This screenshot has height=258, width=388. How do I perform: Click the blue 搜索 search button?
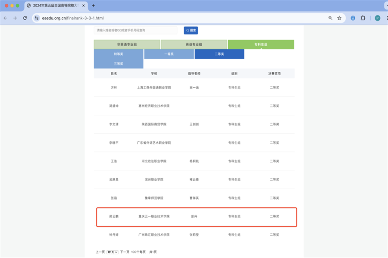point(191,31)
